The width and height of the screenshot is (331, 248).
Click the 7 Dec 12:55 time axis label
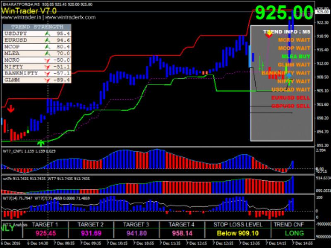(223, 243)
